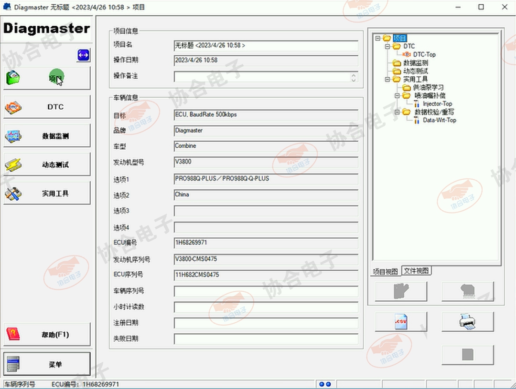This screenshot has width=516, height=389.
Task: Click the ECU编号 field 1H68269971
Action: (x=266, y=243)
